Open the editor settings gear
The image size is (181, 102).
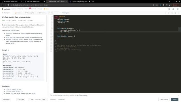click(175, 13)
